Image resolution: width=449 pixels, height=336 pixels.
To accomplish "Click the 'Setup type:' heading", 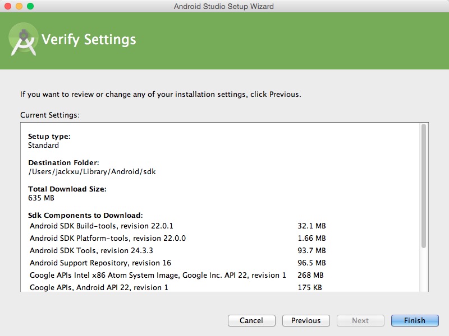I will [49, 137].
